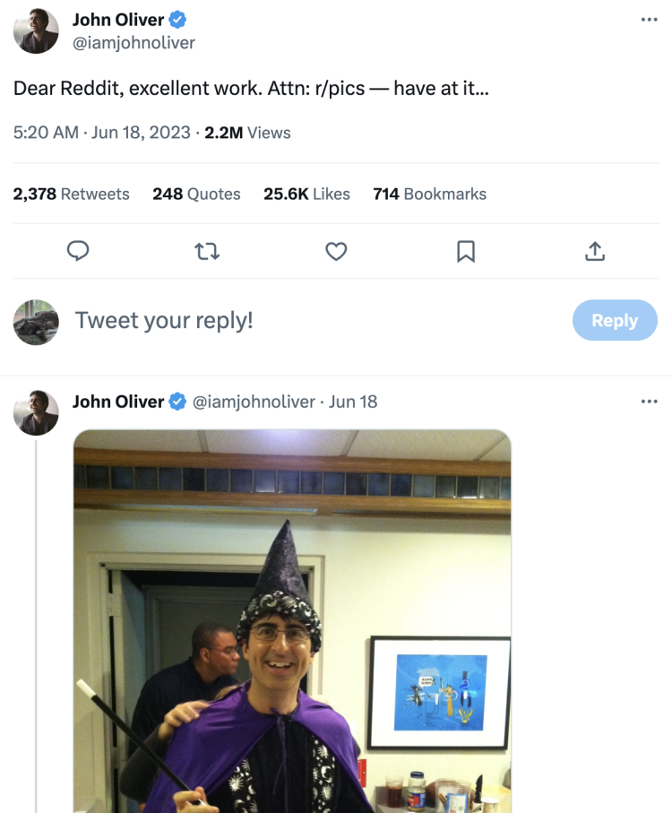This screenshot has height=813, width=672.
Task: Like the tweet with the heart icon
Action: point(336,252)
